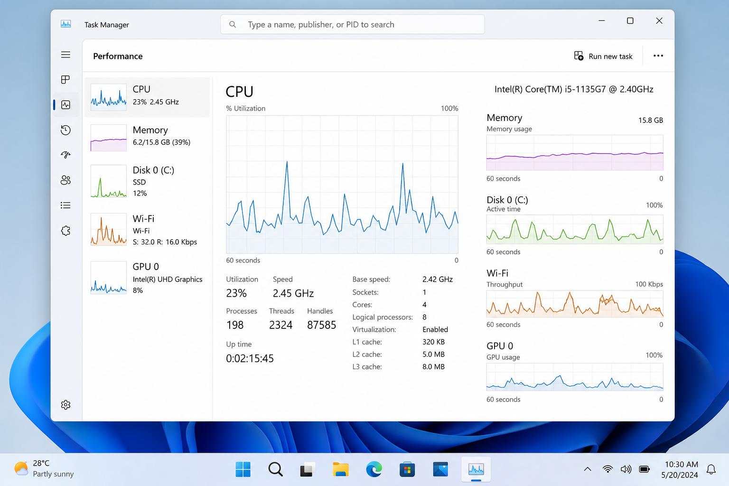Click the L3 cache 8.0 MB value
The width and height of the screenshot is (729, 486).
coord(434,366)
